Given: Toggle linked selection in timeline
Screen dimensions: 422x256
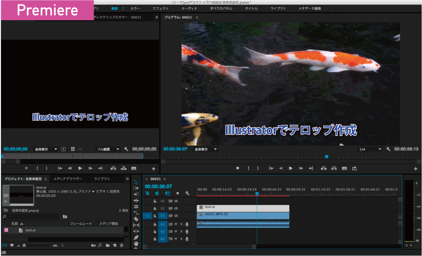Looking at the screenshot, I should point(167,194).
